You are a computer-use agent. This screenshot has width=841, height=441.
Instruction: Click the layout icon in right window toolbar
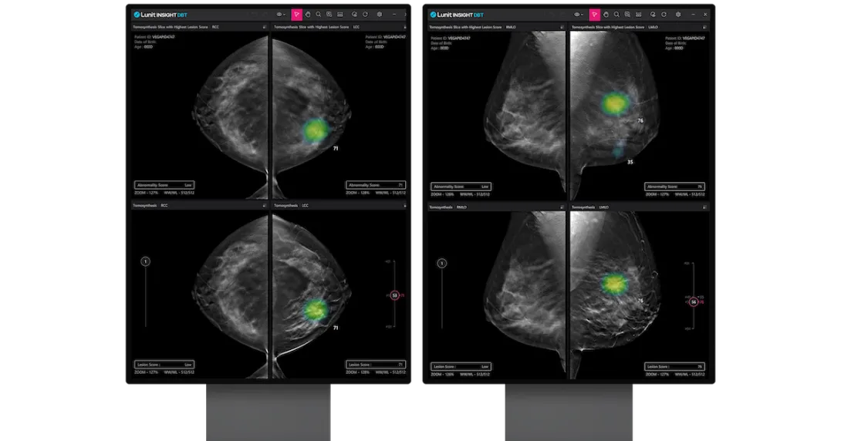pyautogui.click(x=639, y=14)
